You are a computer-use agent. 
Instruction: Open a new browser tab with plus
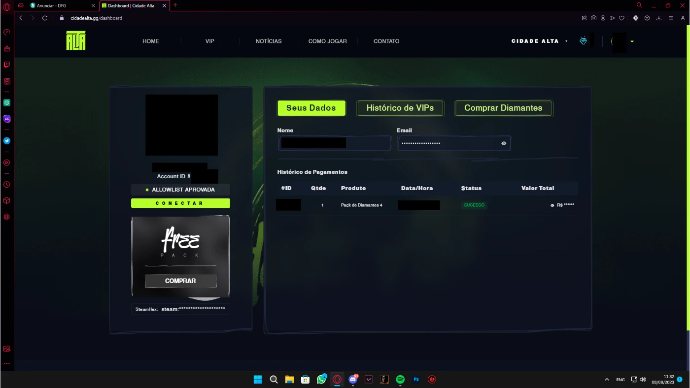pos(175,5)
